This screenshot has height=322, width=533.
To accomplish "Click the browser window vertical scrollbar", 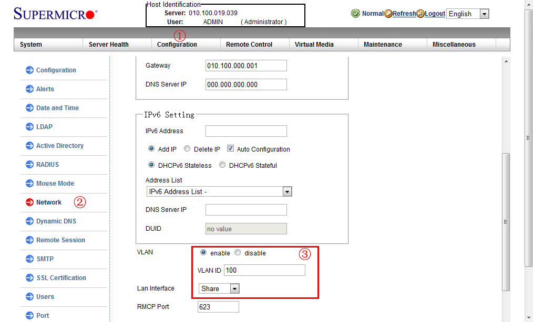I will (529, 138).
